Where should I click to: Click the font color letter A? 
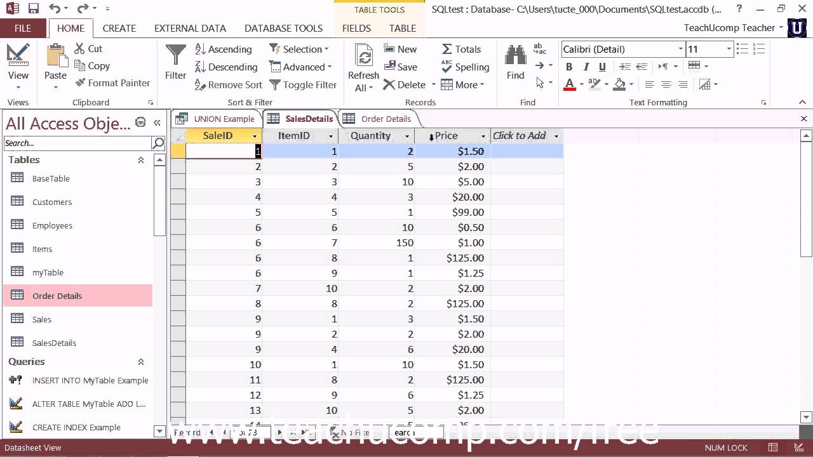point(569,84)
